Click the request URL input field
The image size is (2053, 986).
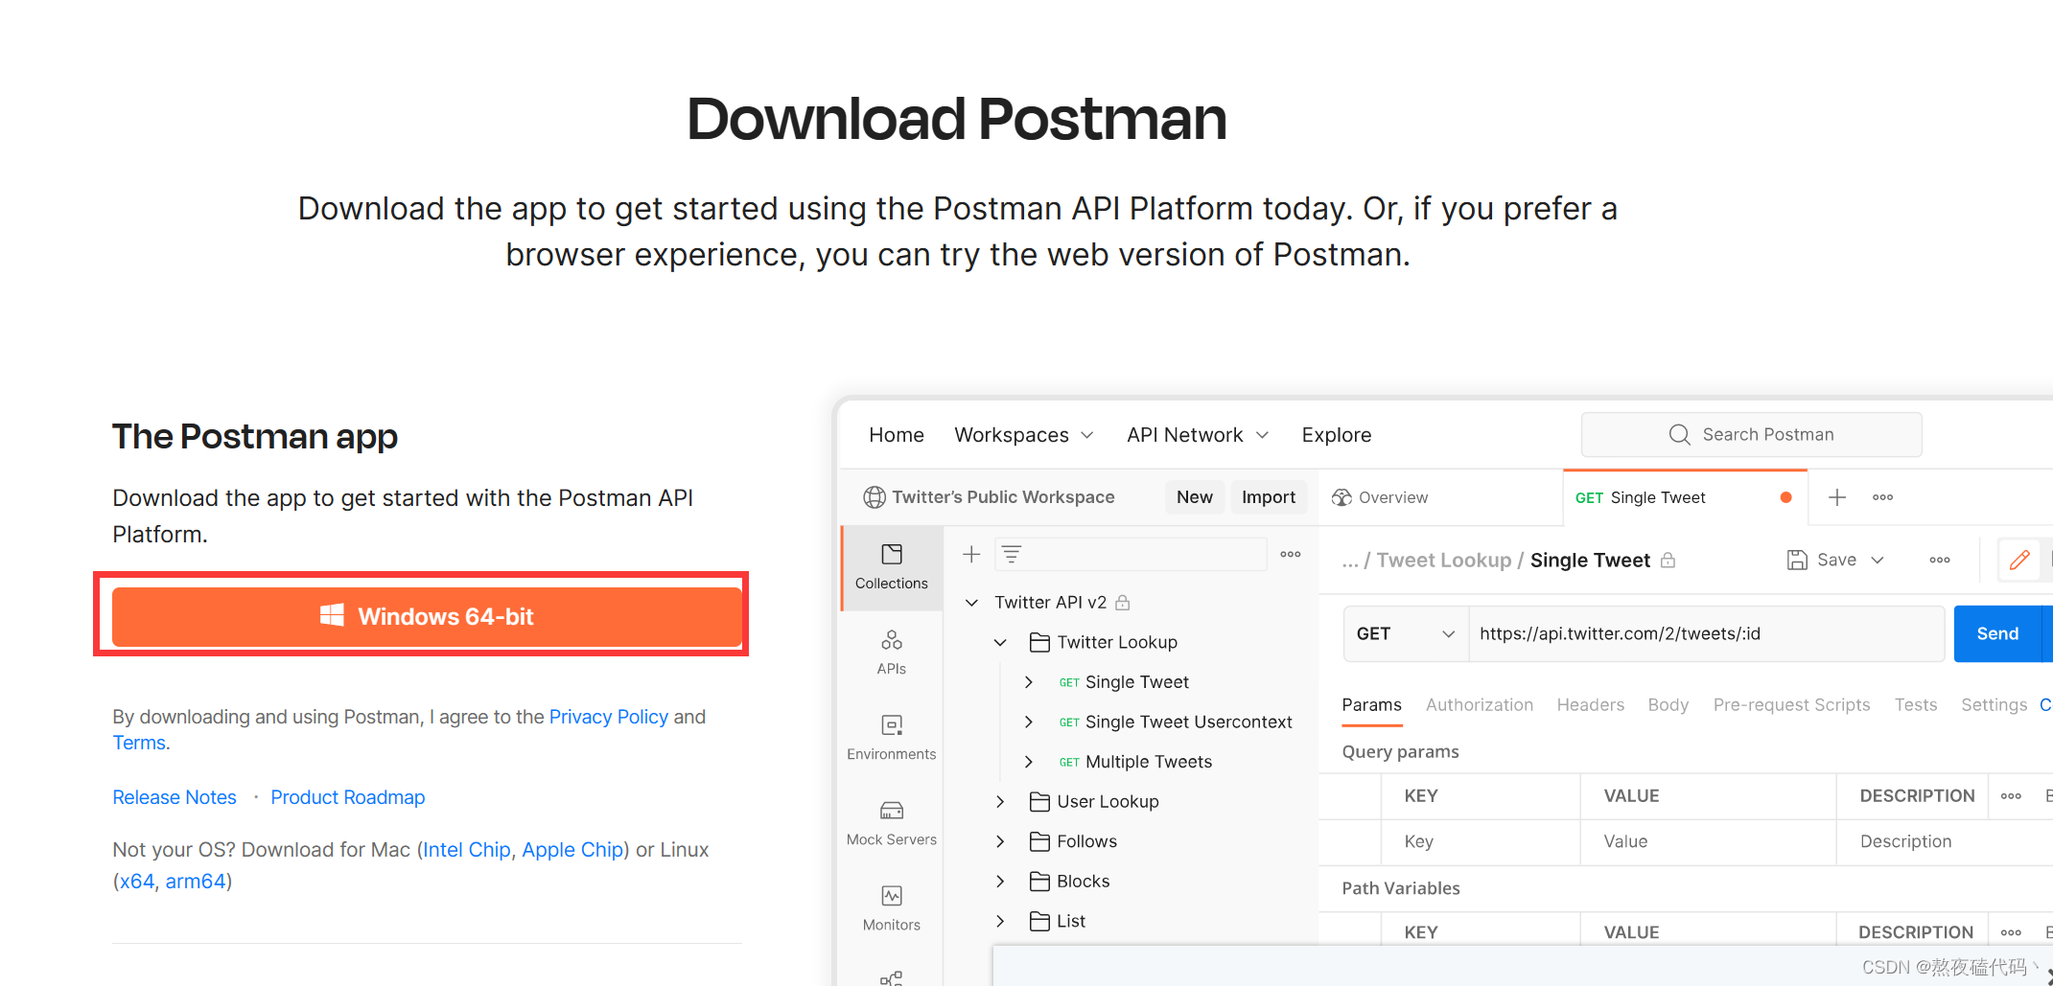pos(1707,633)
